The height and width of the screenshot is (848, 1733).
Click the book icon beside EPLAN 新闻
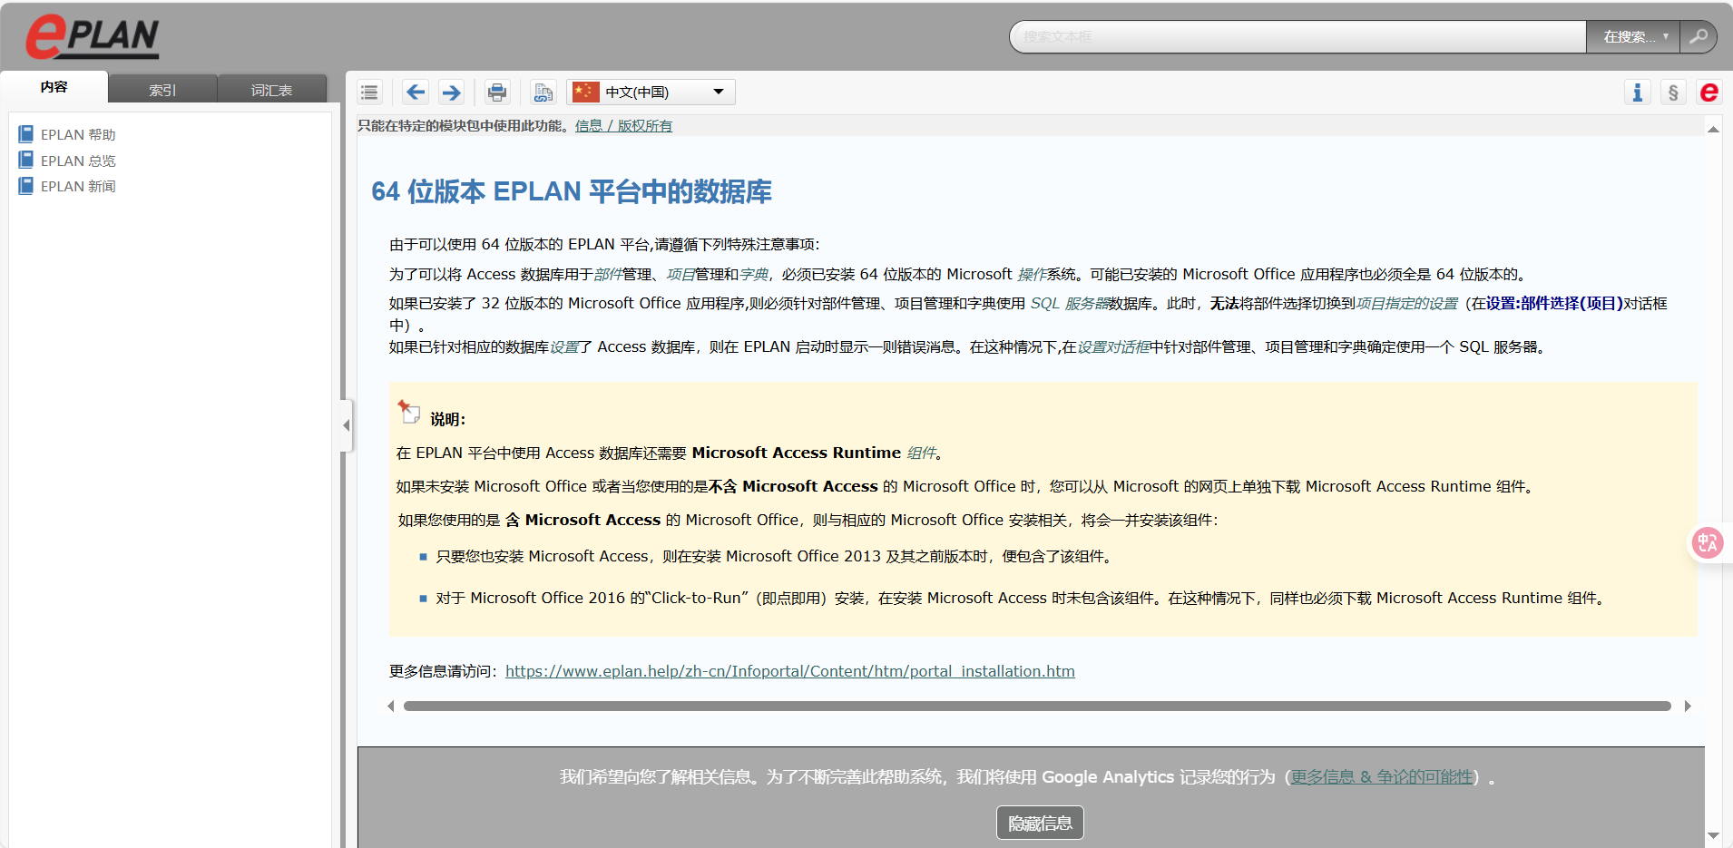(x=26, y=186)
